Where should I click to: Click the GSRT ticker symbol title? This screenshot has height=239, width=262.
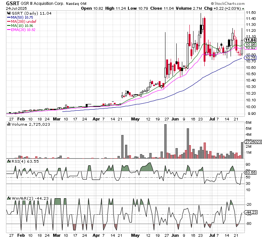pyautogui.click(x=13, y=3)
